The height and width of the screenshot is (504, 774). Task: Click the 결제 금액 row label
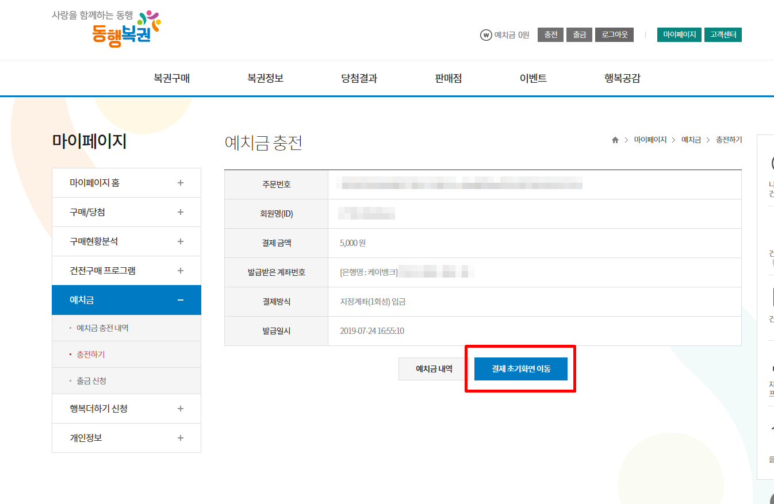pyautogui.click(x=276, y=243)
